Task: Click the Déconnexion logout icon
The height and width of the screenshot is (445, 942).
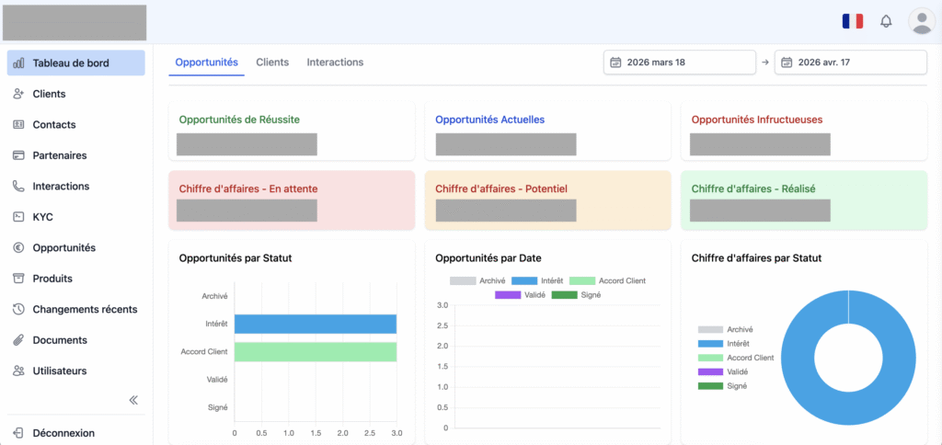Action: pos(18,433)
